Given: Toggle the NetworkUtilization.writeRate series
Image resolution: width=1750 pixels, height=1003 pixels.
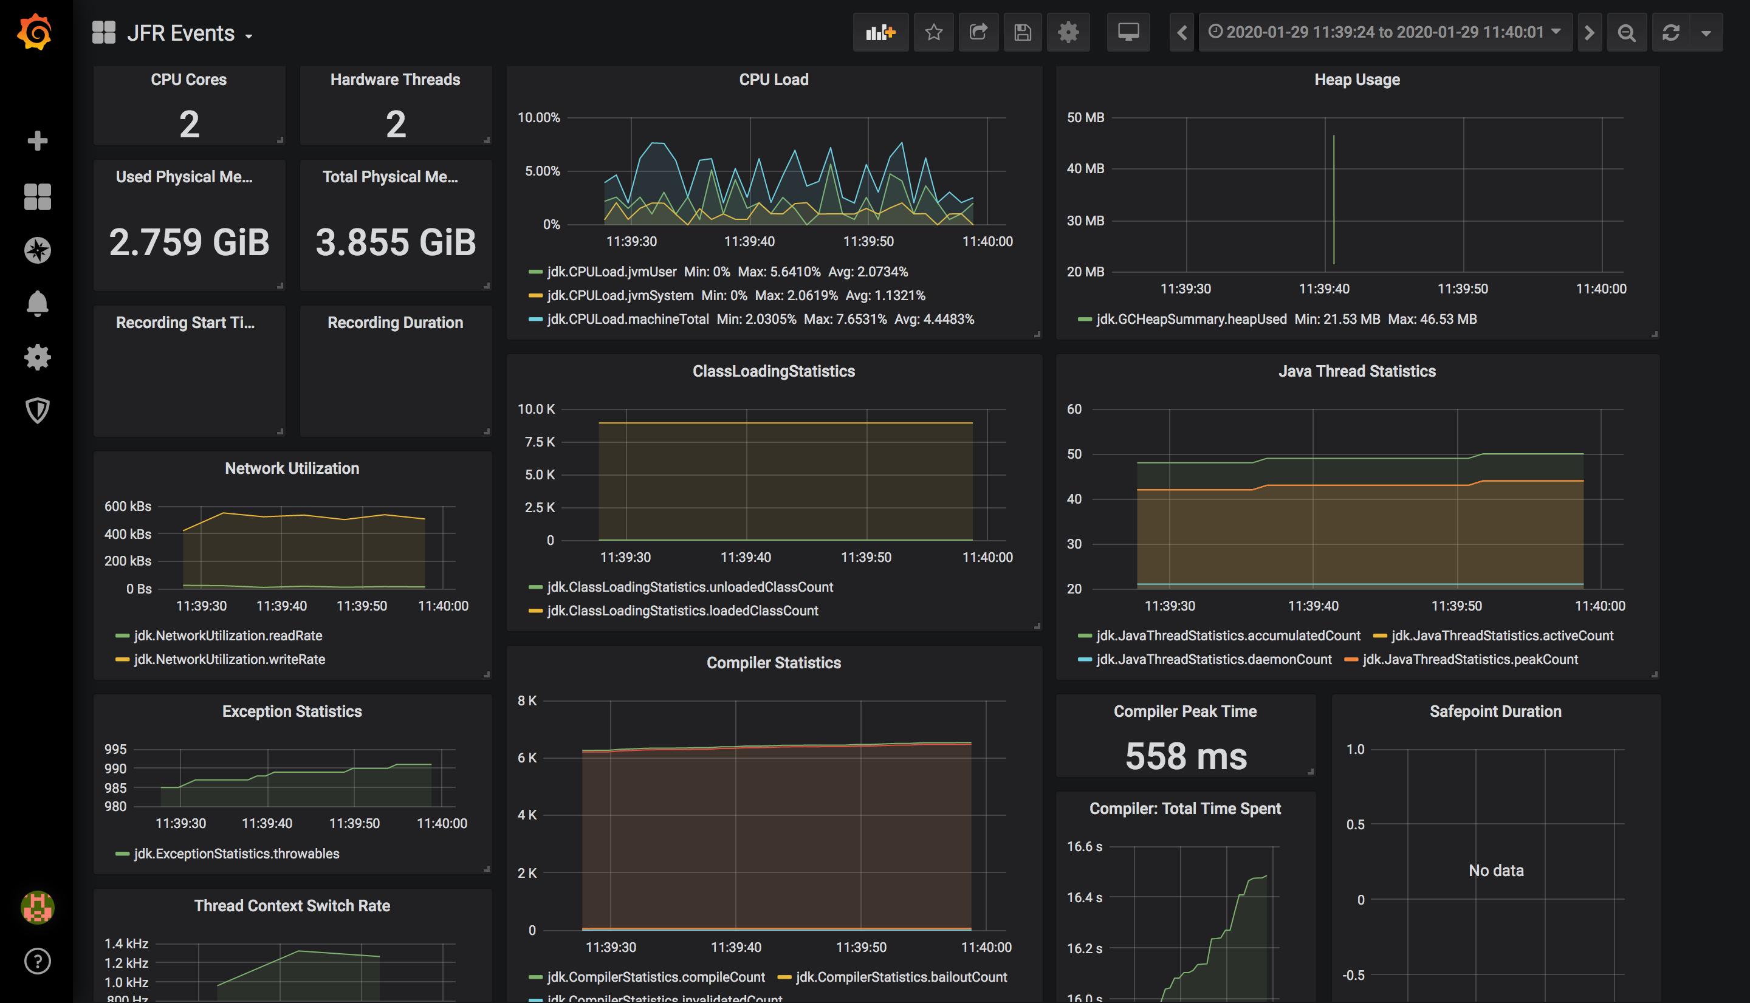Looking at the screenshot, I should pyautogui.click(x=230, y=659).
